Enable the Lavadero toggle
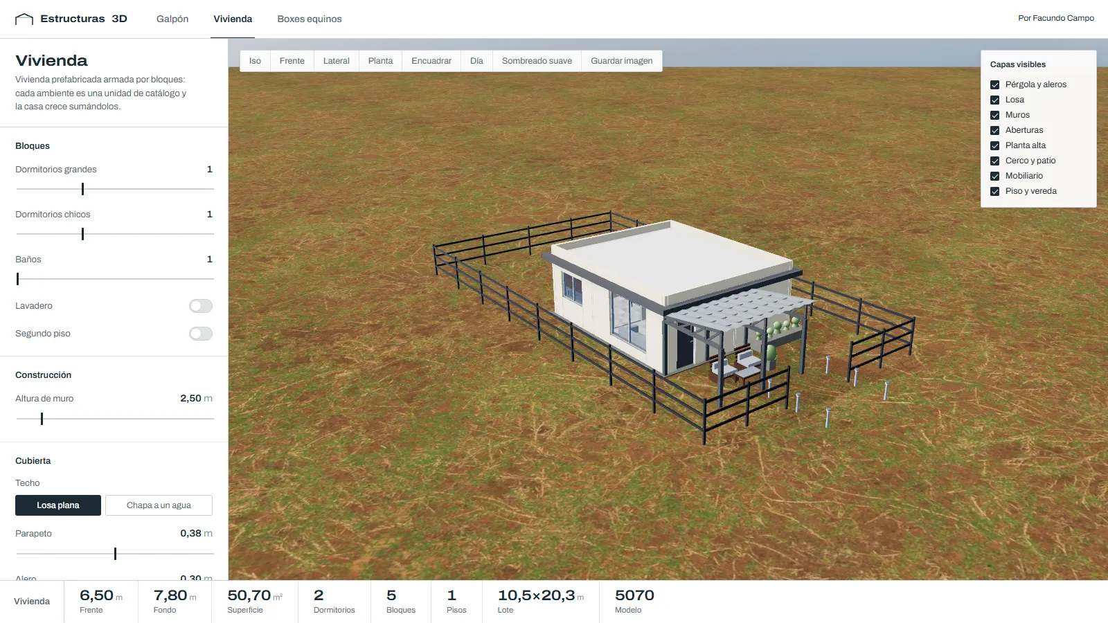1108x623 pixels. click(201, 306)
